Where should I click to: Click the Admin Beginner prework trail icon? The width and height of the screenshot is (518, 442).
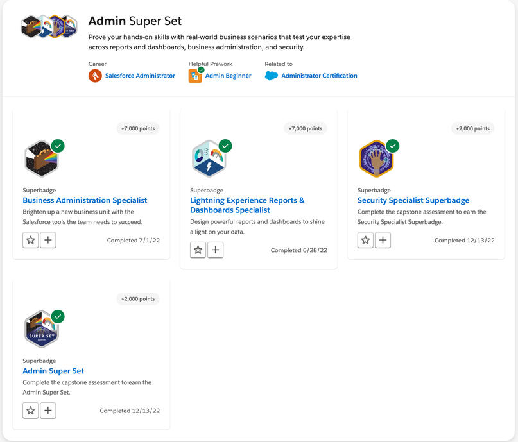[x=195, y=75]
